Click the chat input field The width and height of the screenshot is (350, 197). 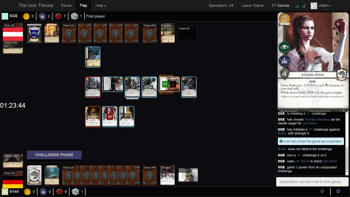[x=312, y=182]
